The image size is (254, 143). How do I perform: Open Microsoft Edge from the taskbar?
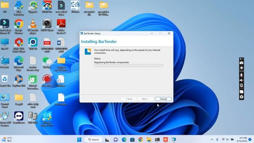[x=124, y=139]
